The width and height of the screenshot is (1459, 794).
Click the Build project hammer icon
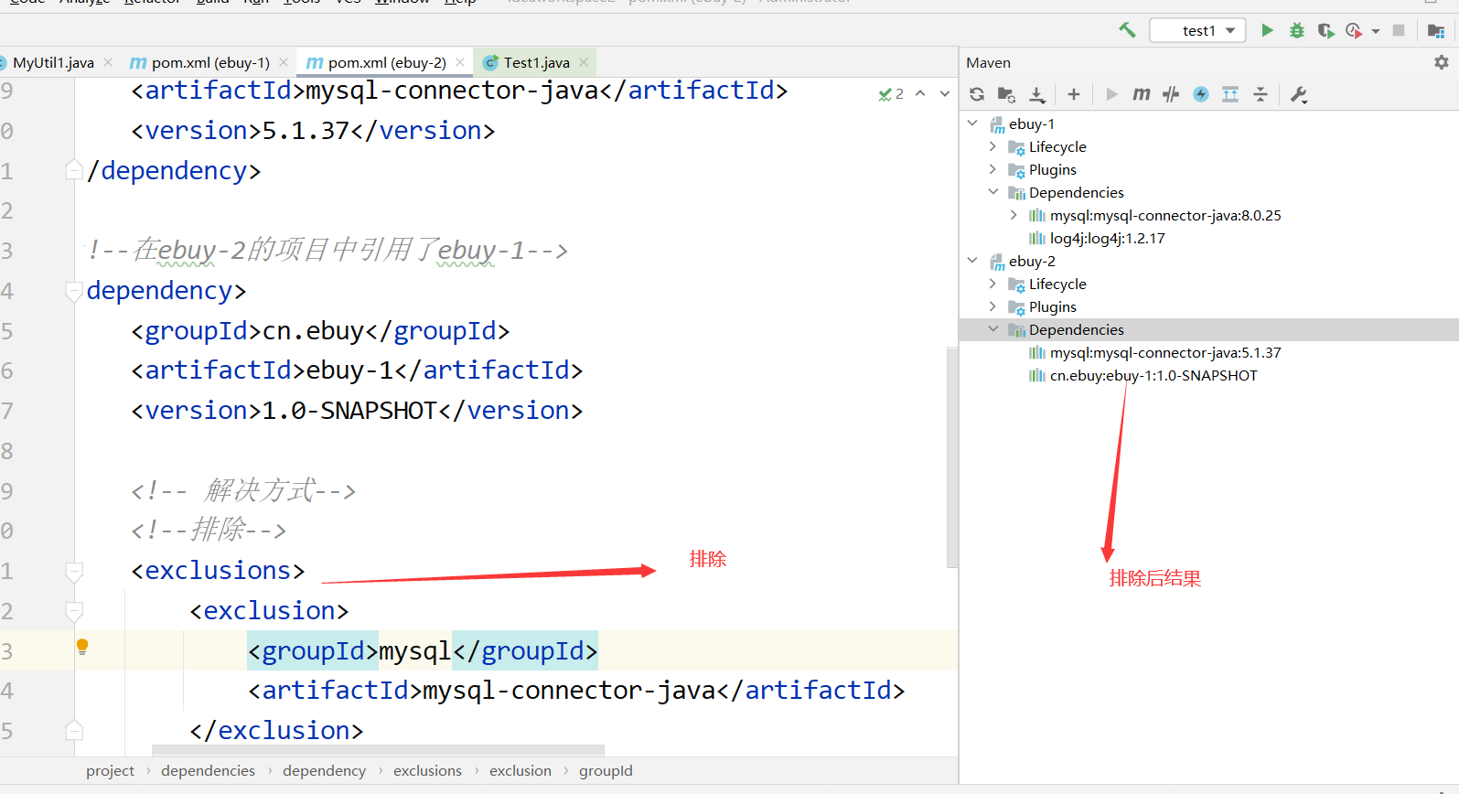tap(1127, 30)
